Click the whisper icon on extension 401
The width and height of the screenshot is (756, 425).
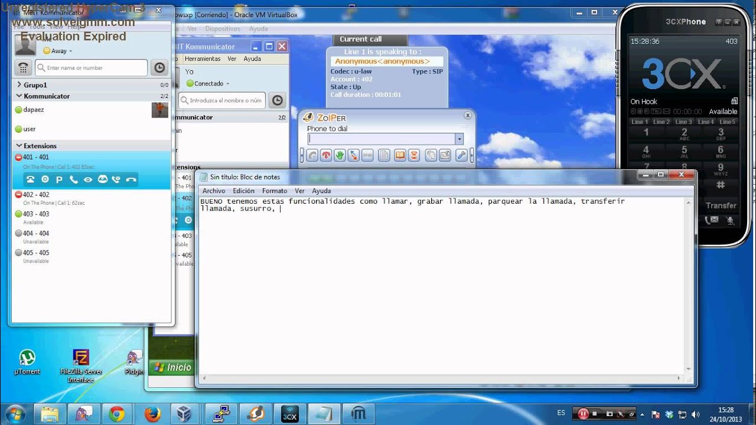pos(102,179)
